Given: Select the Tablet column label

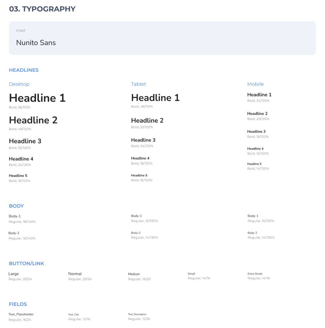Looking at the screenshot, I should (x=138, y=84).
